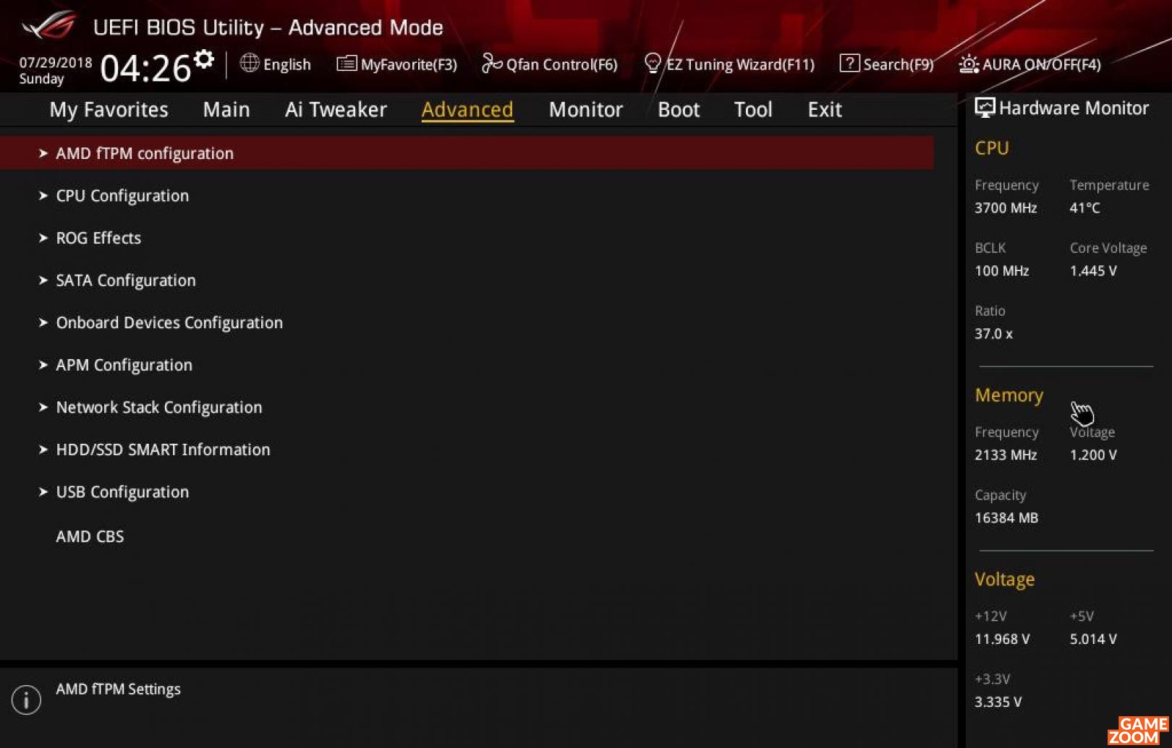Image resolution: width=1172 pixels, height=748 pixels.
Task: Click the AMD fTPM Settings help text
Action: pos(118,689)
